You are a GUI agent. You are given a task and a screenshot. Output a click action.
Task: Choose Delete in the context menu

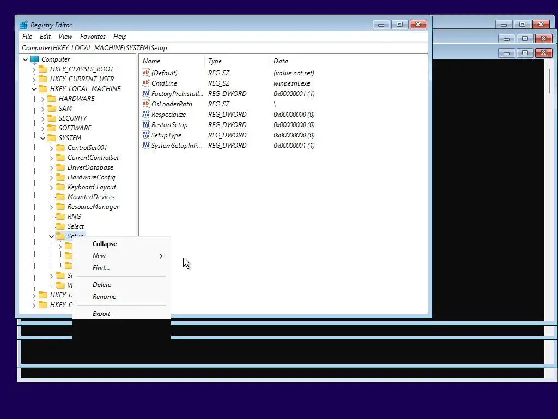click(122, 285)
